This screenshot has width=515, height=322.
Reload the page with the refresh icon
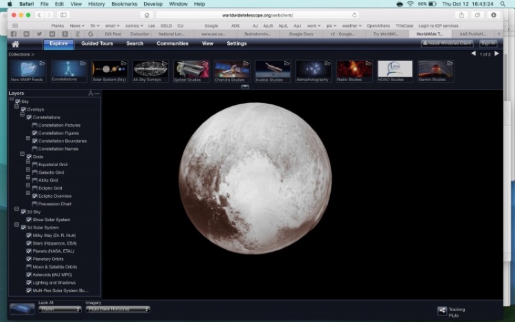click(355, 15)
